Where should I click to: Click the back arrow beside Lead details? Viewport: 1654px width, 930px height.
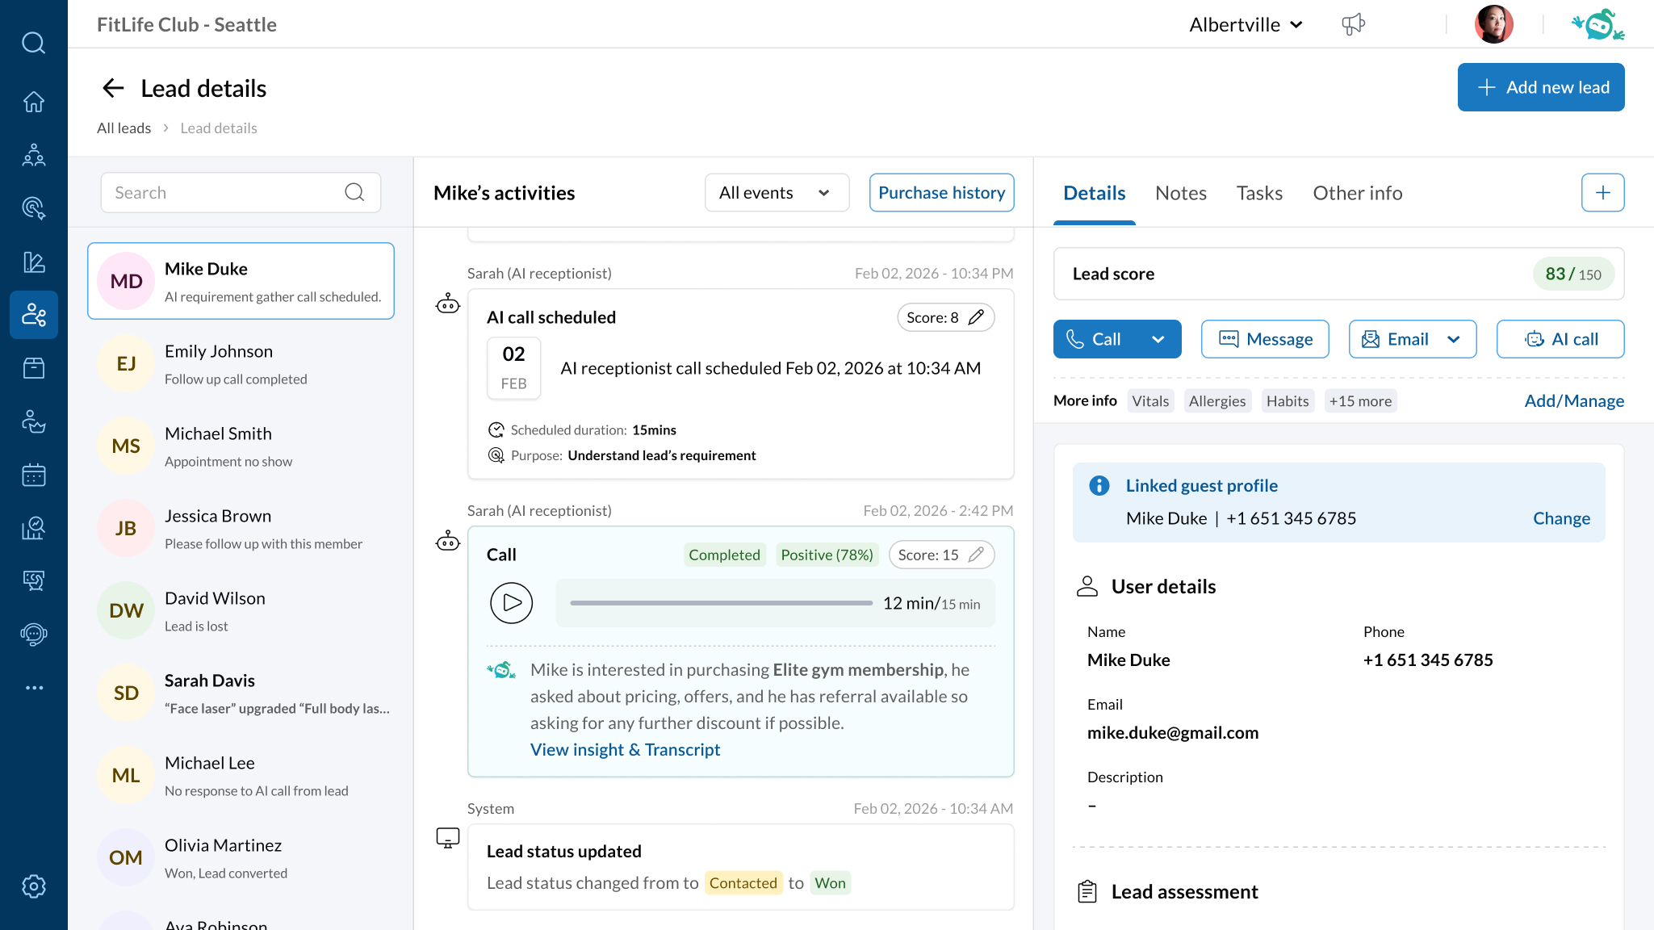(113, 88)
